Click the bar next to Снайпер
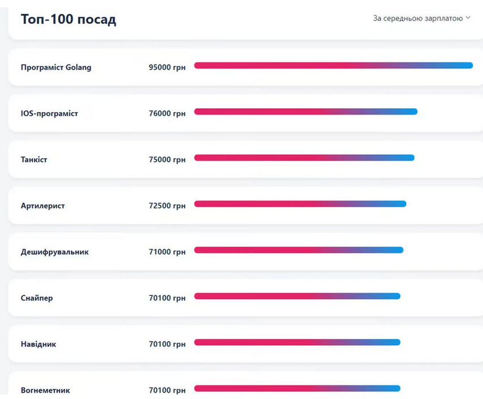Viewport: 483px width, 399px height. 297,295
